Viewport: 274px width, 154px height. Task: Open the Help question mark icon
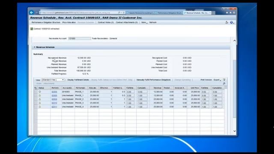(232, 22)
